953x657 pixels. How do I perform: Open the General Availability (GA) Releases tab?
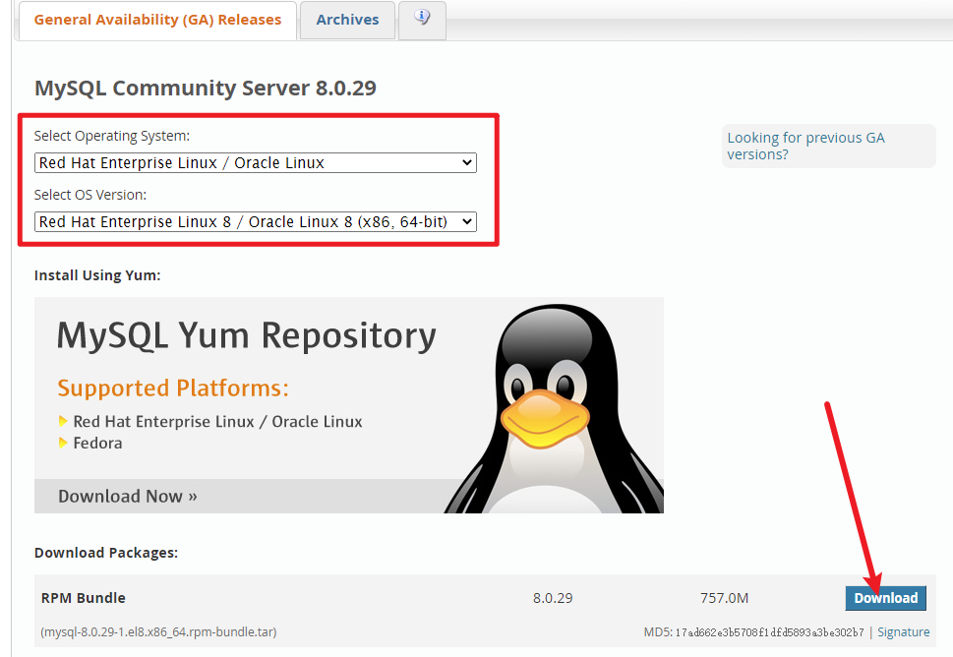[157, 20]
